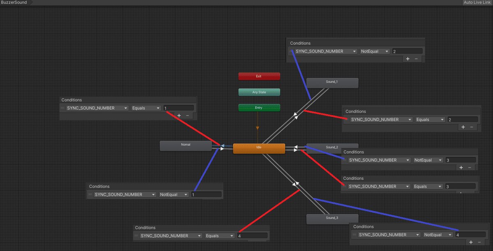Select the Sound_3 state node

click(332, 219)
